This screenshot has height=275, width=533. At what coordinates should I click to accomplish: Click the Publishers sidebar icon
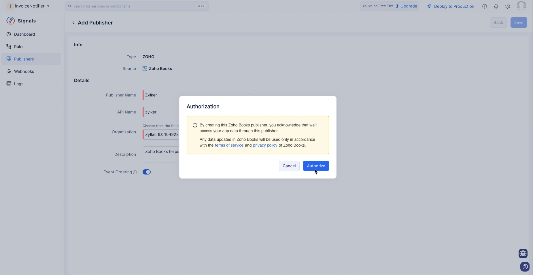(x=9, y=59)
